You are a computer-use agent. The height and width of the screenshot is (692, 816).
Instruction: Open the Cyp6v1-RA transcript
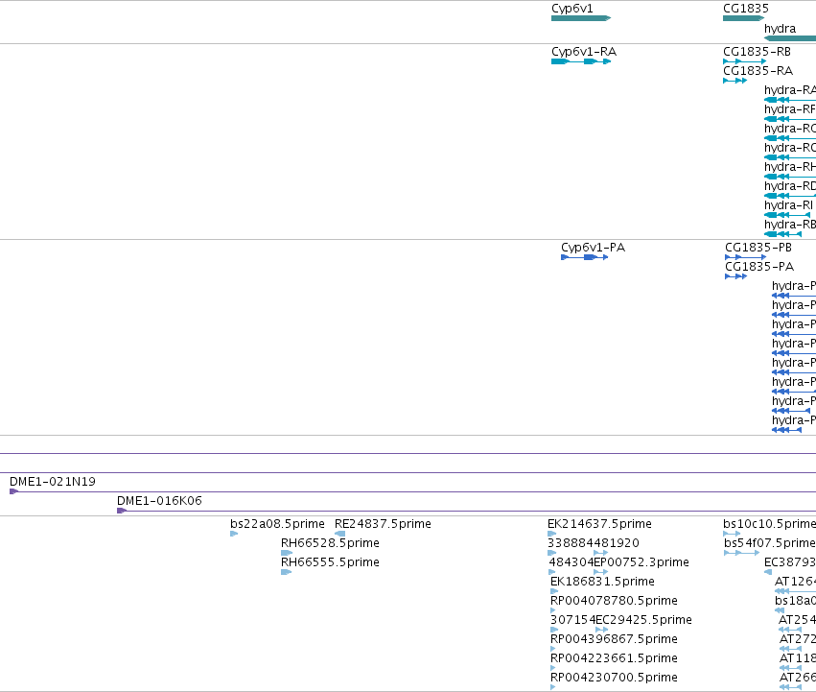click(581, 61)
